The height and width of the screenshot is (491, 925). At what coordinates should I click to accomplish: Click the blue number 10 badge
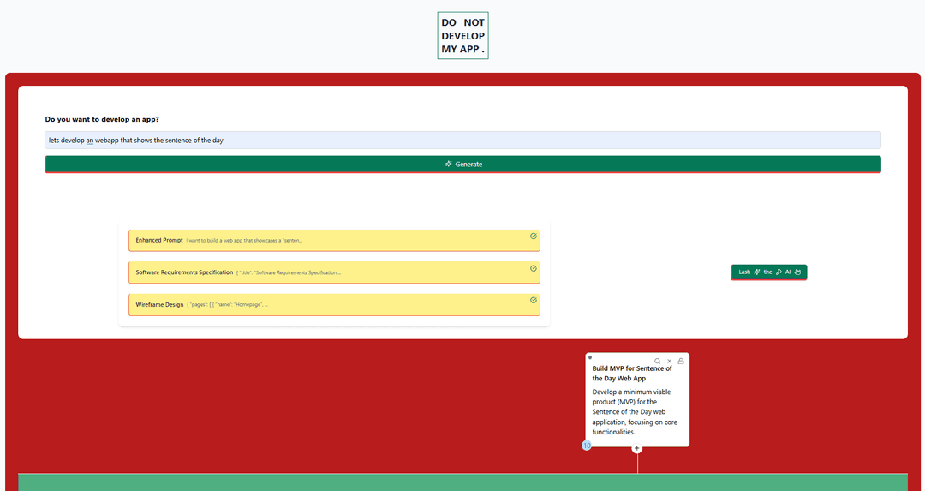coord(587,446)
